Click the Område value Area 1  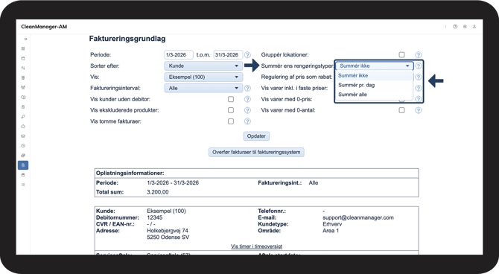pos(331,231)
